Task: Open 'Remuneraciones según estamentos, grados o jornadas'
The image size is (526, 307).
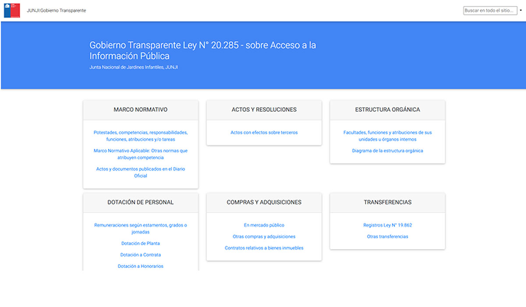Action: click(x=141, y=228)
